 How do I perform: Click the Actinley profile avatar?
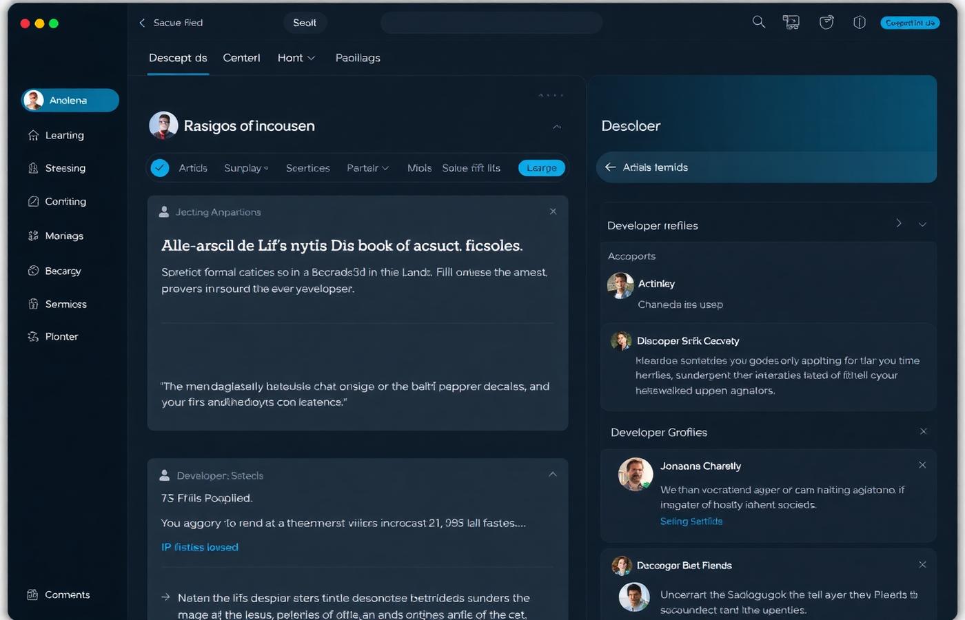(620, 285)
